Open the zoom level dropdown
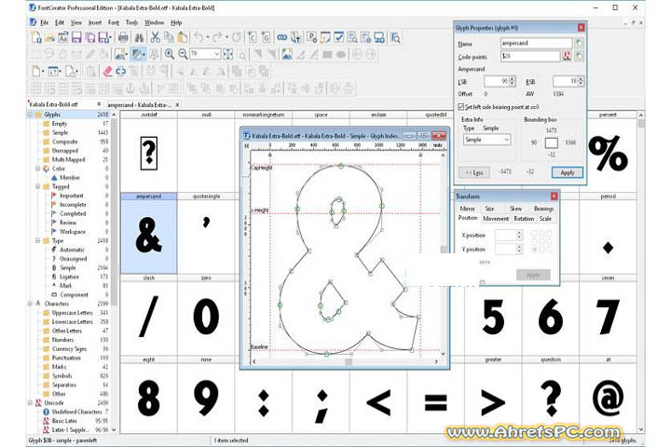 (216, 54)
